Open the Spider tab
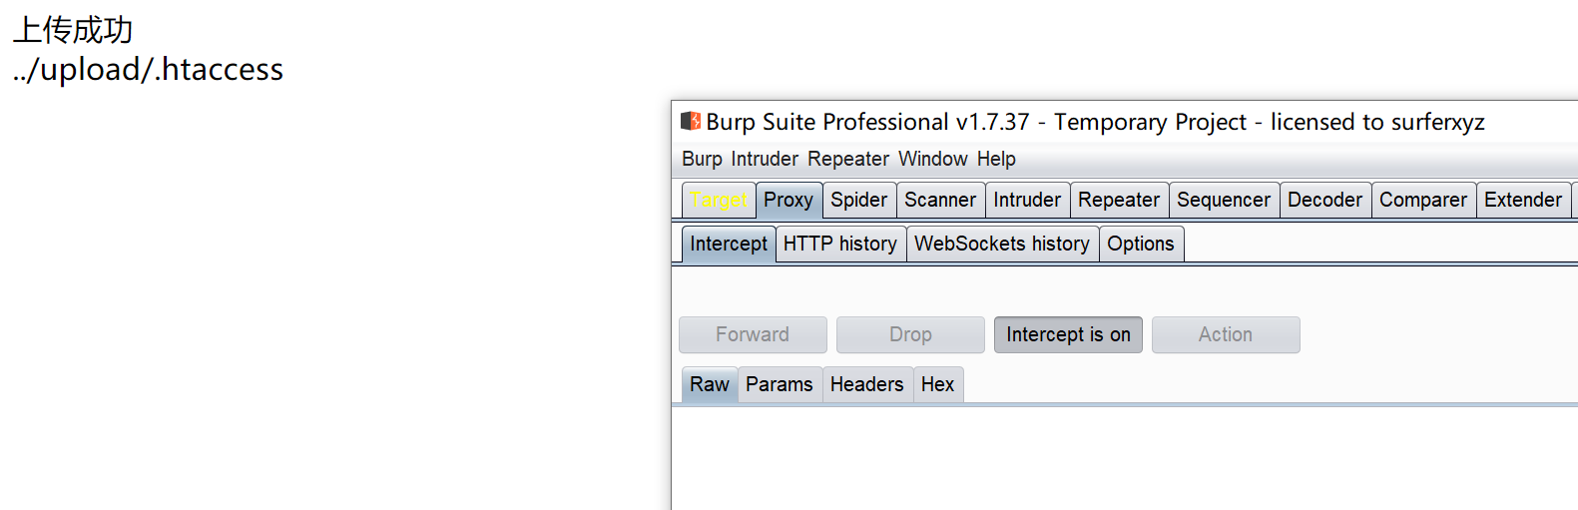Viewport: 1578px width, 510px height. [859, 200]
